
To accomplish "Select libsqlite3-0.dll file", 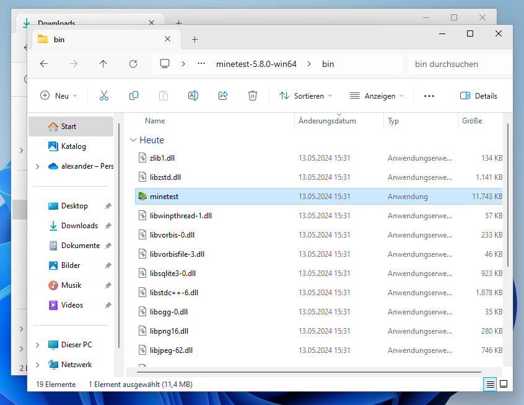I will click(319, 273).
